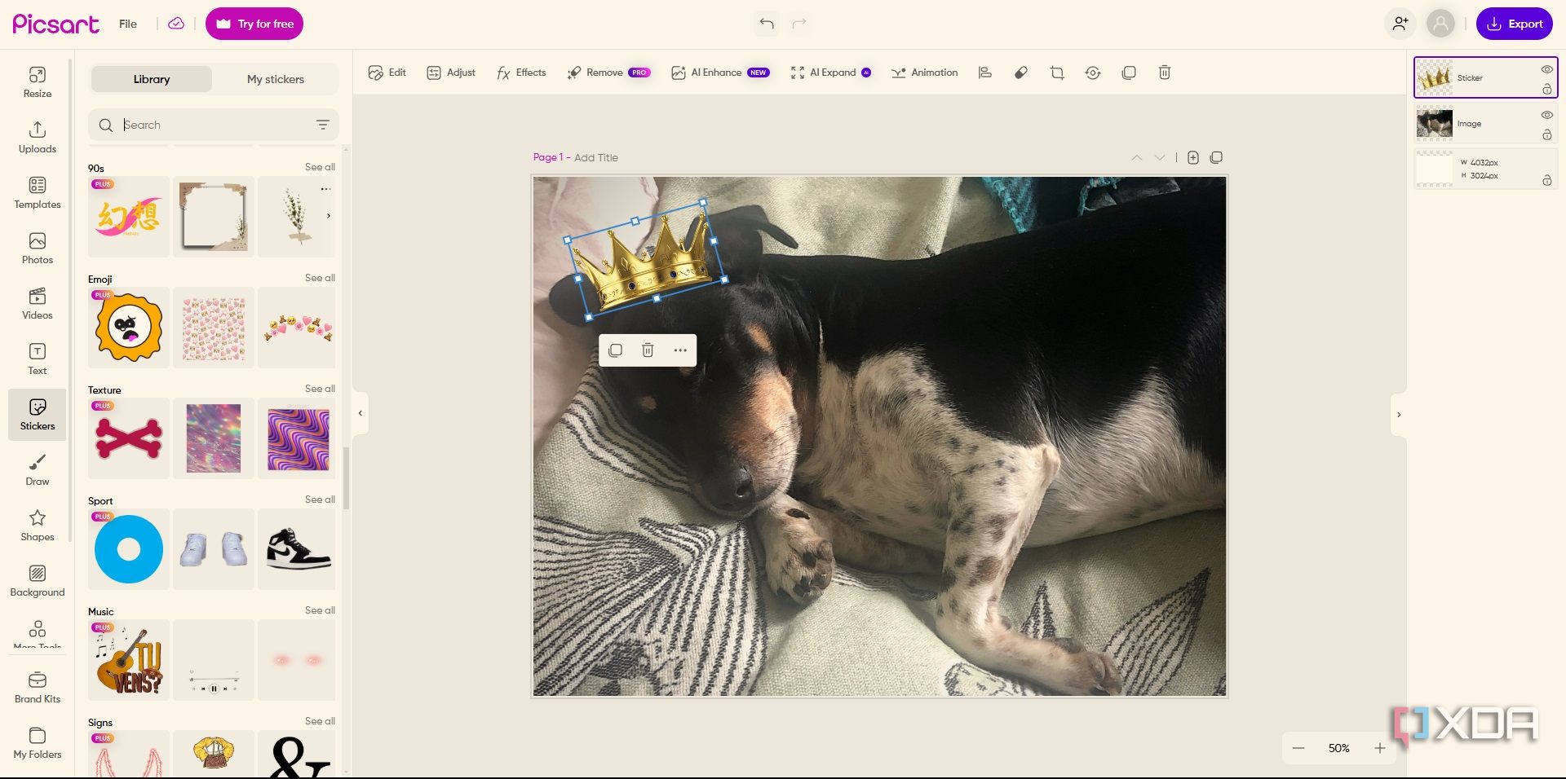Click the sticker search field
This screenshot has width=1566, height=779.
[x=214, y=125]
